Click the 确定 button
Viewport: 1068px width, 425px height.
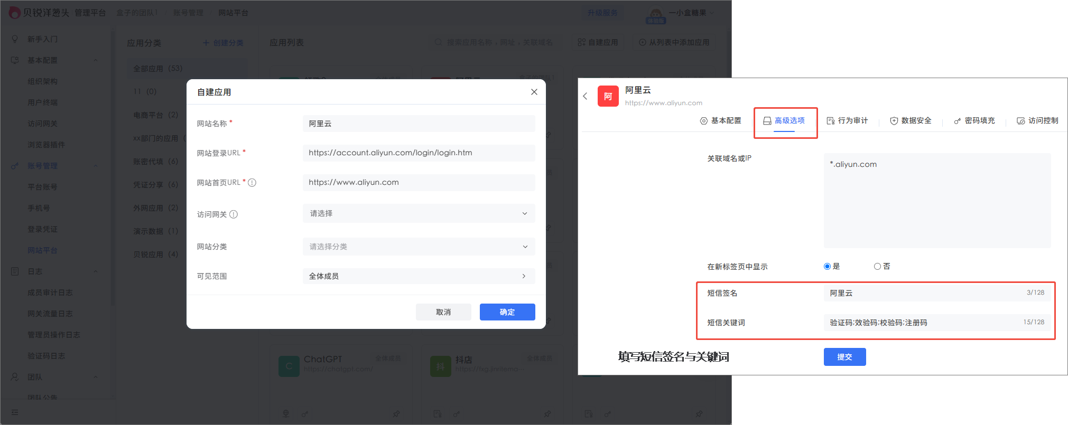coord(507,312)
